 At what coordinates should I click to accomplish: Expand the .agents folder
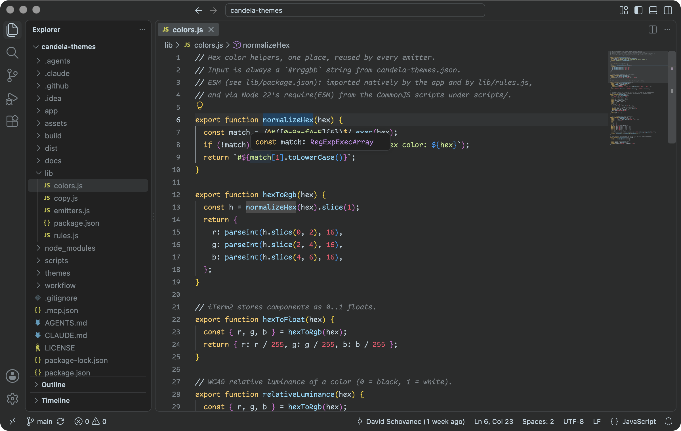tap(88, 61)
